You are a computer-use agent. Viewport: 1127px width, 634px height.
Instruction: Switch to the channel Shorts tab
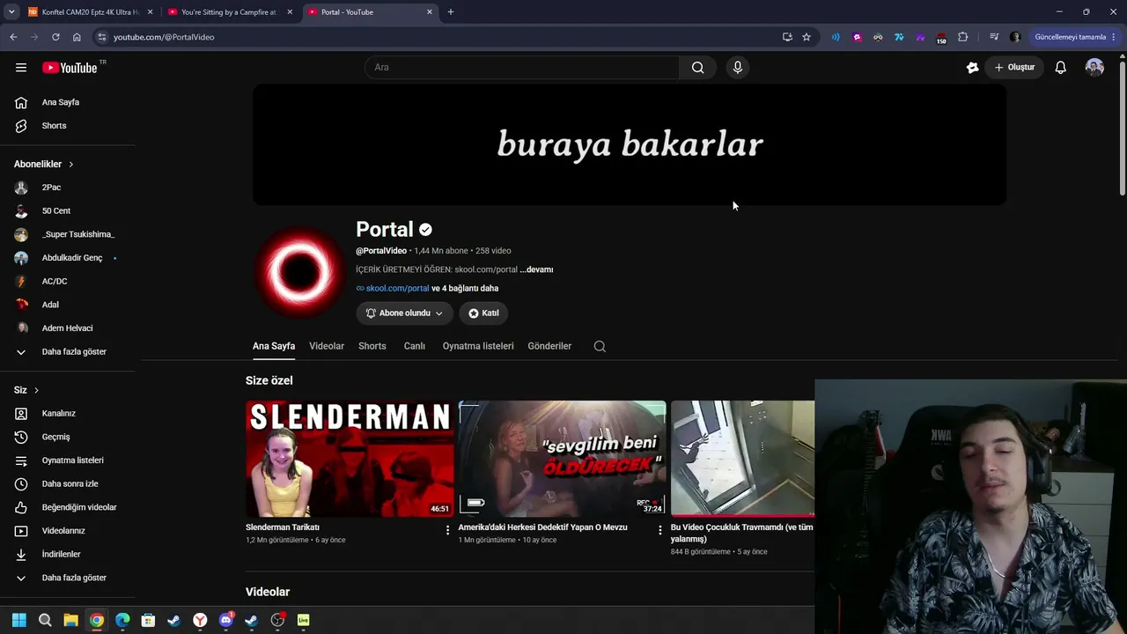coord(372,346)
